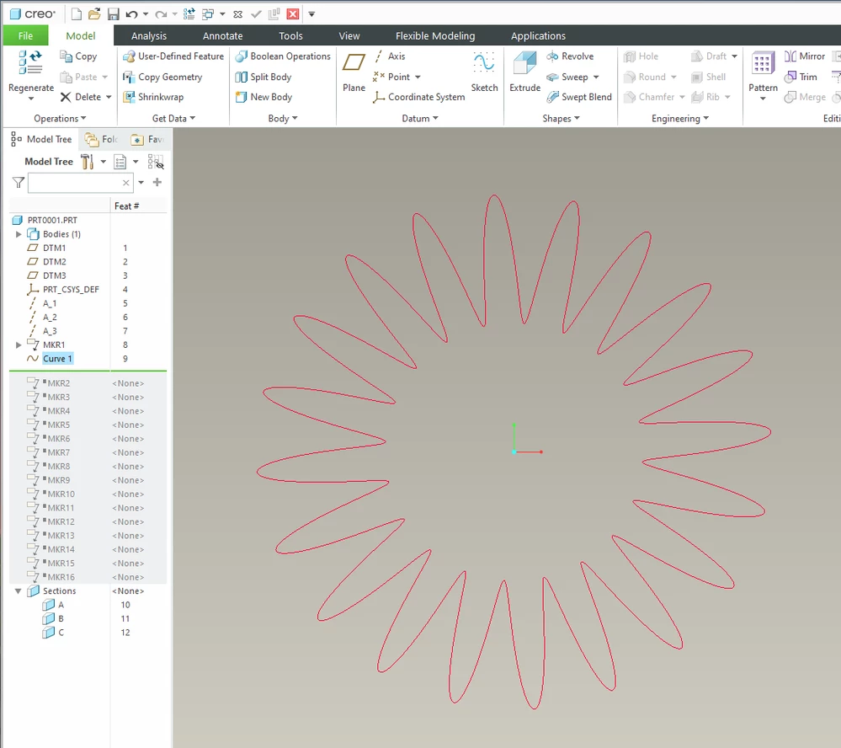This screenshot has height=748, width=841.
Task: Add a search filter with the plus icon
Action: pos(157,183)
